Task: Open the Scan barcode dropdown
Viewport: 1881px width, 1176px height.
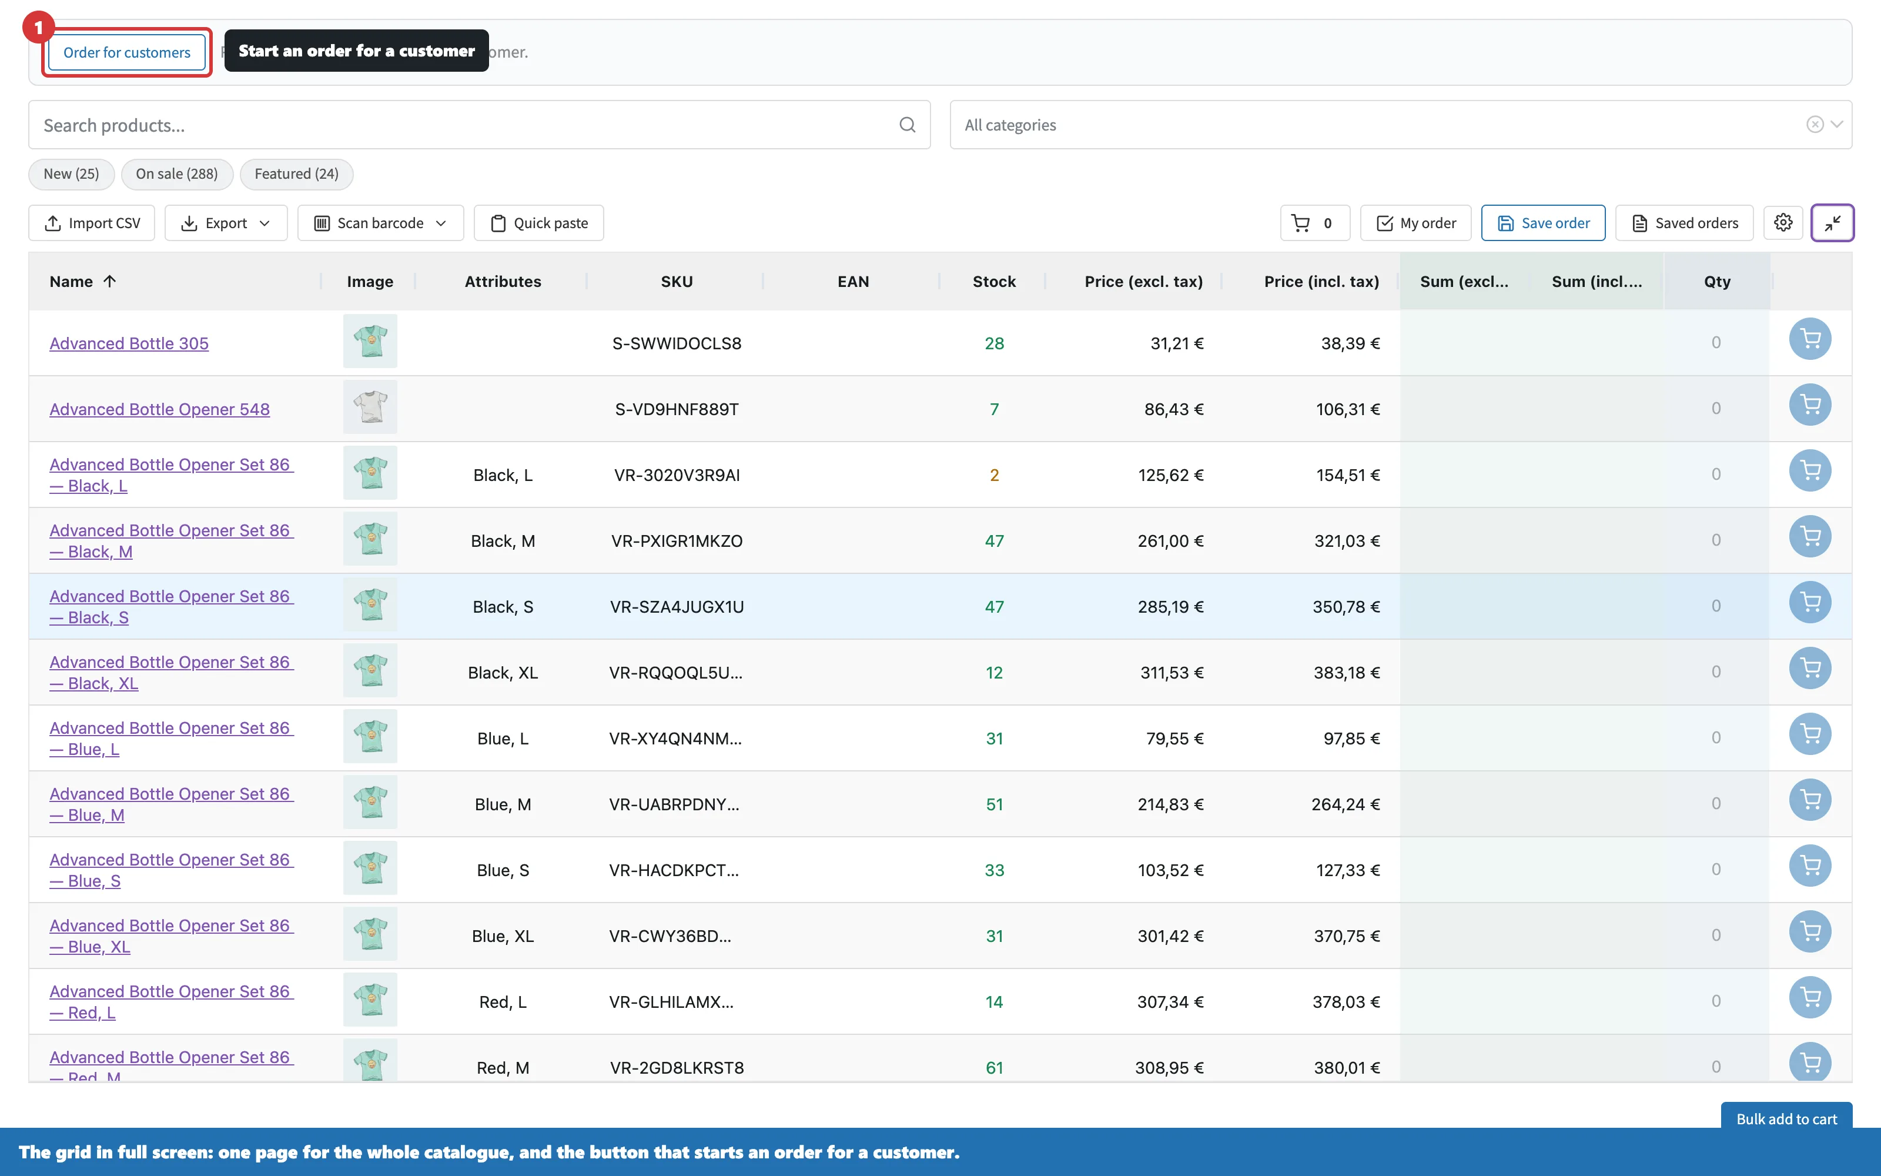Action: click(x=380, y=223)
